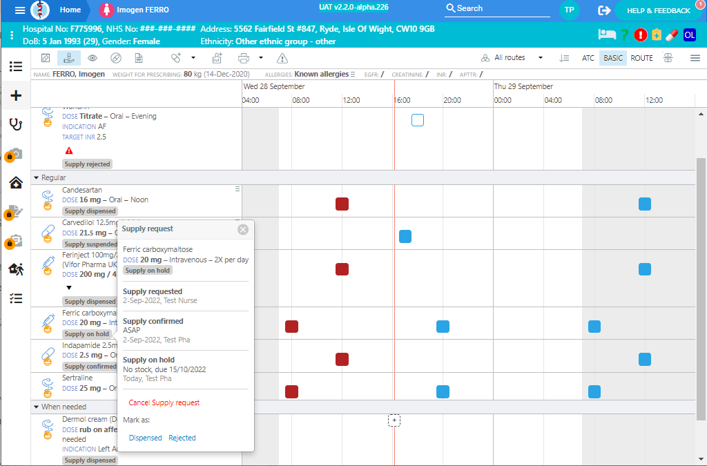Open the Candesartan row menu icon
707x466 pixels.
(238, 189)
